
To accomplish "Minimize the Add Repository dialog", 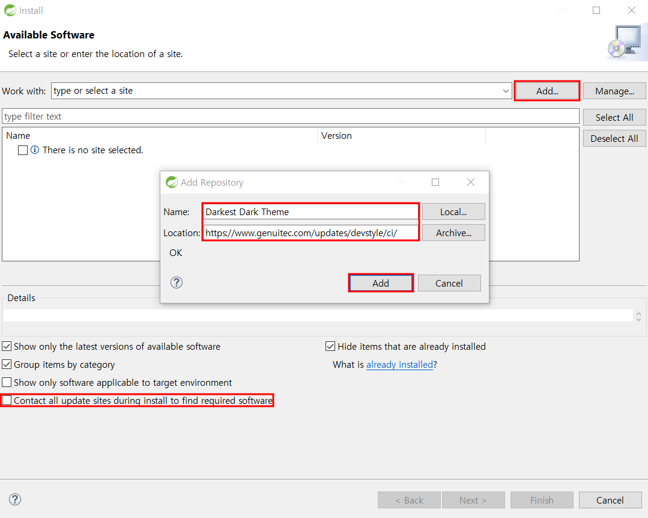I will [400, 182].
